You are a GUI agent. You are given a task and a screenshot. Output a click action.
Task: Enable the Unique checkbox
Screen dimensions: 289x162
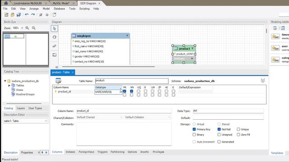click(x=238, y=129)
